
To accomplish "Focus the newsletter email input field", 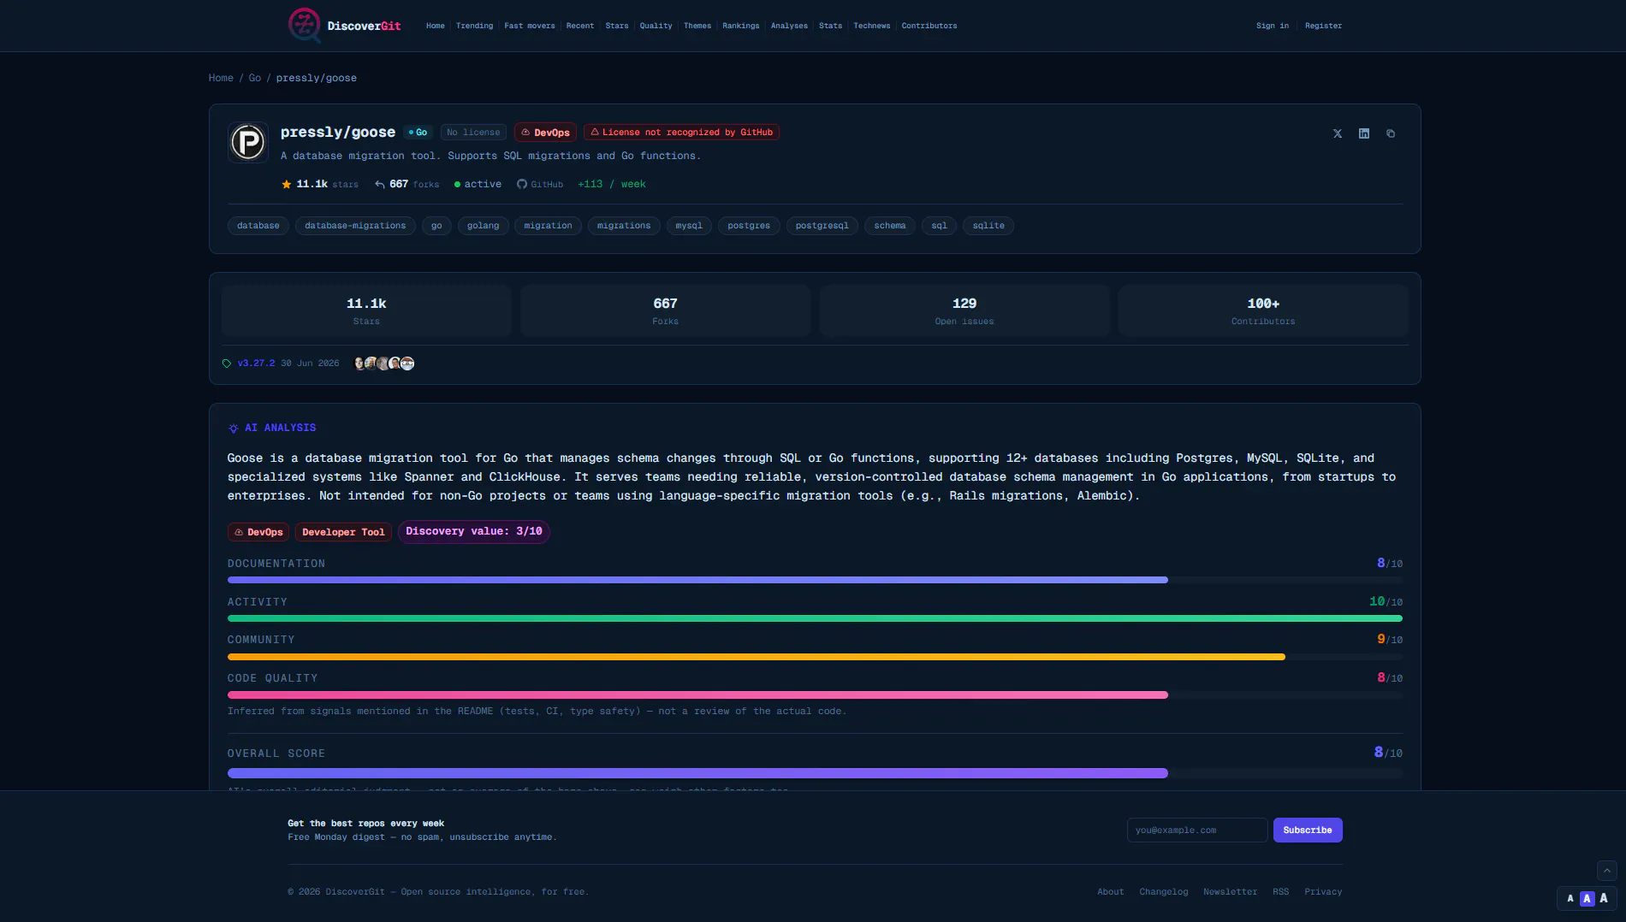I will click(x=1197, y=830).
